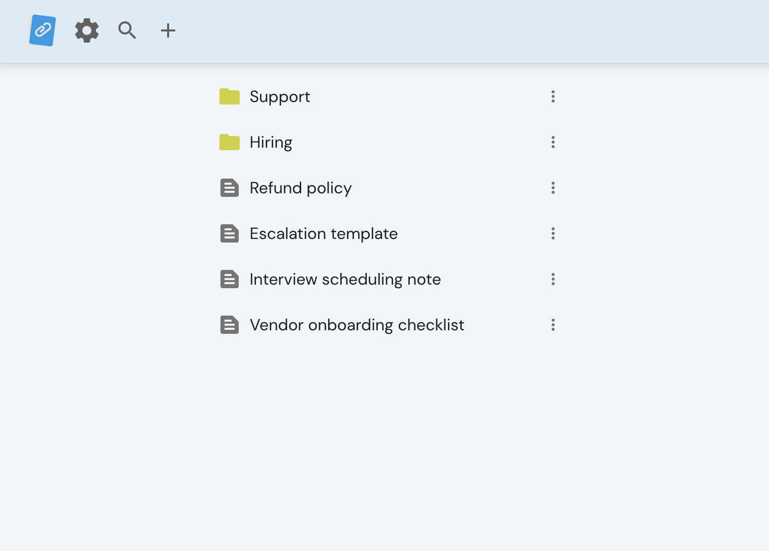
Task: Open the Refund policy note
Action: [301, 188]
